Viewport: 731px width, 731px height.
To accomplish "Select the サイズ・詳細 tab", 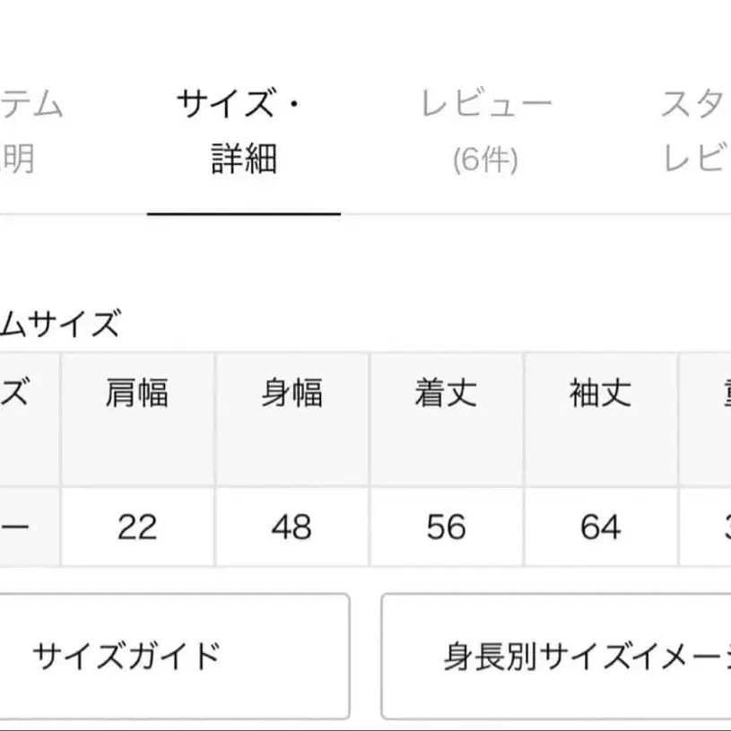I will click(x=244, y=130).
